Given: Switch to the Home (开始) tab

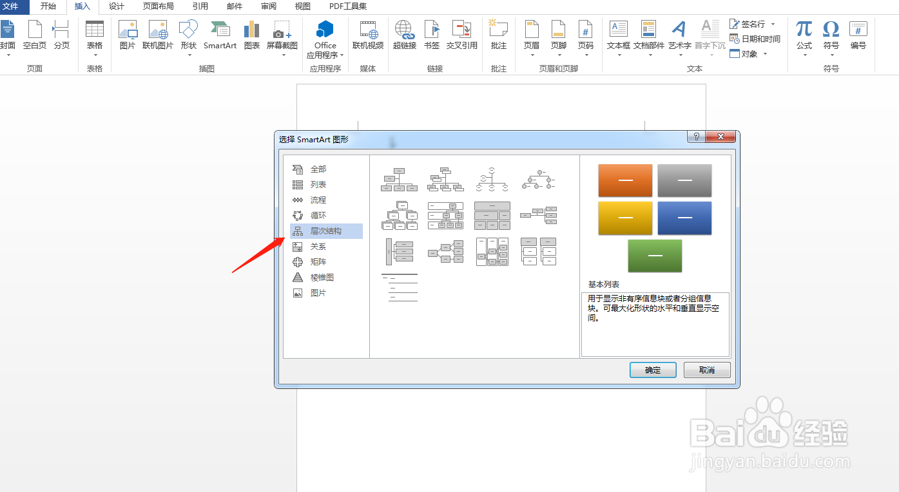Looking at the screenshot, I should (x=48, y=6).
